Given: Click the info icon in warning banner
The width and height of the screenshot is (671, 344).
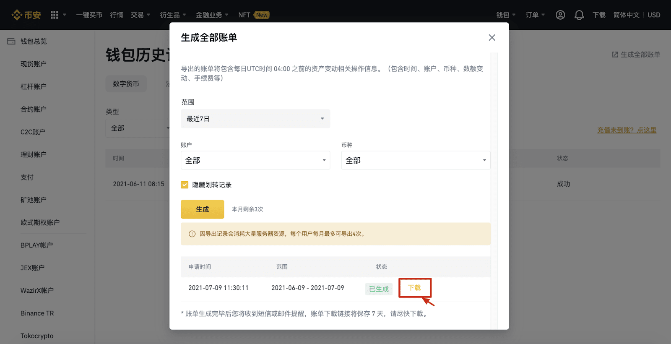Looking at the screenshot, I should click(x=192, y=234).
